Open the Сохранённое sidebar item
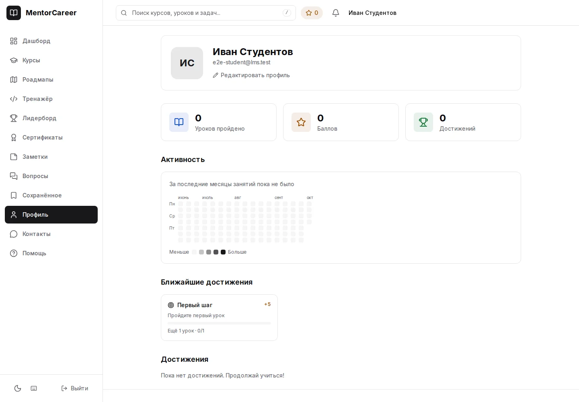The image size is (579, 402). 51,195
